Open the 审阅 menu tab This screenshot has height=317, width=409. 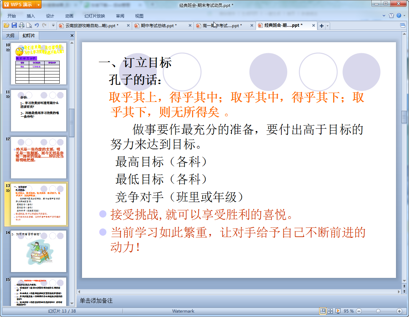click(120, 16)
